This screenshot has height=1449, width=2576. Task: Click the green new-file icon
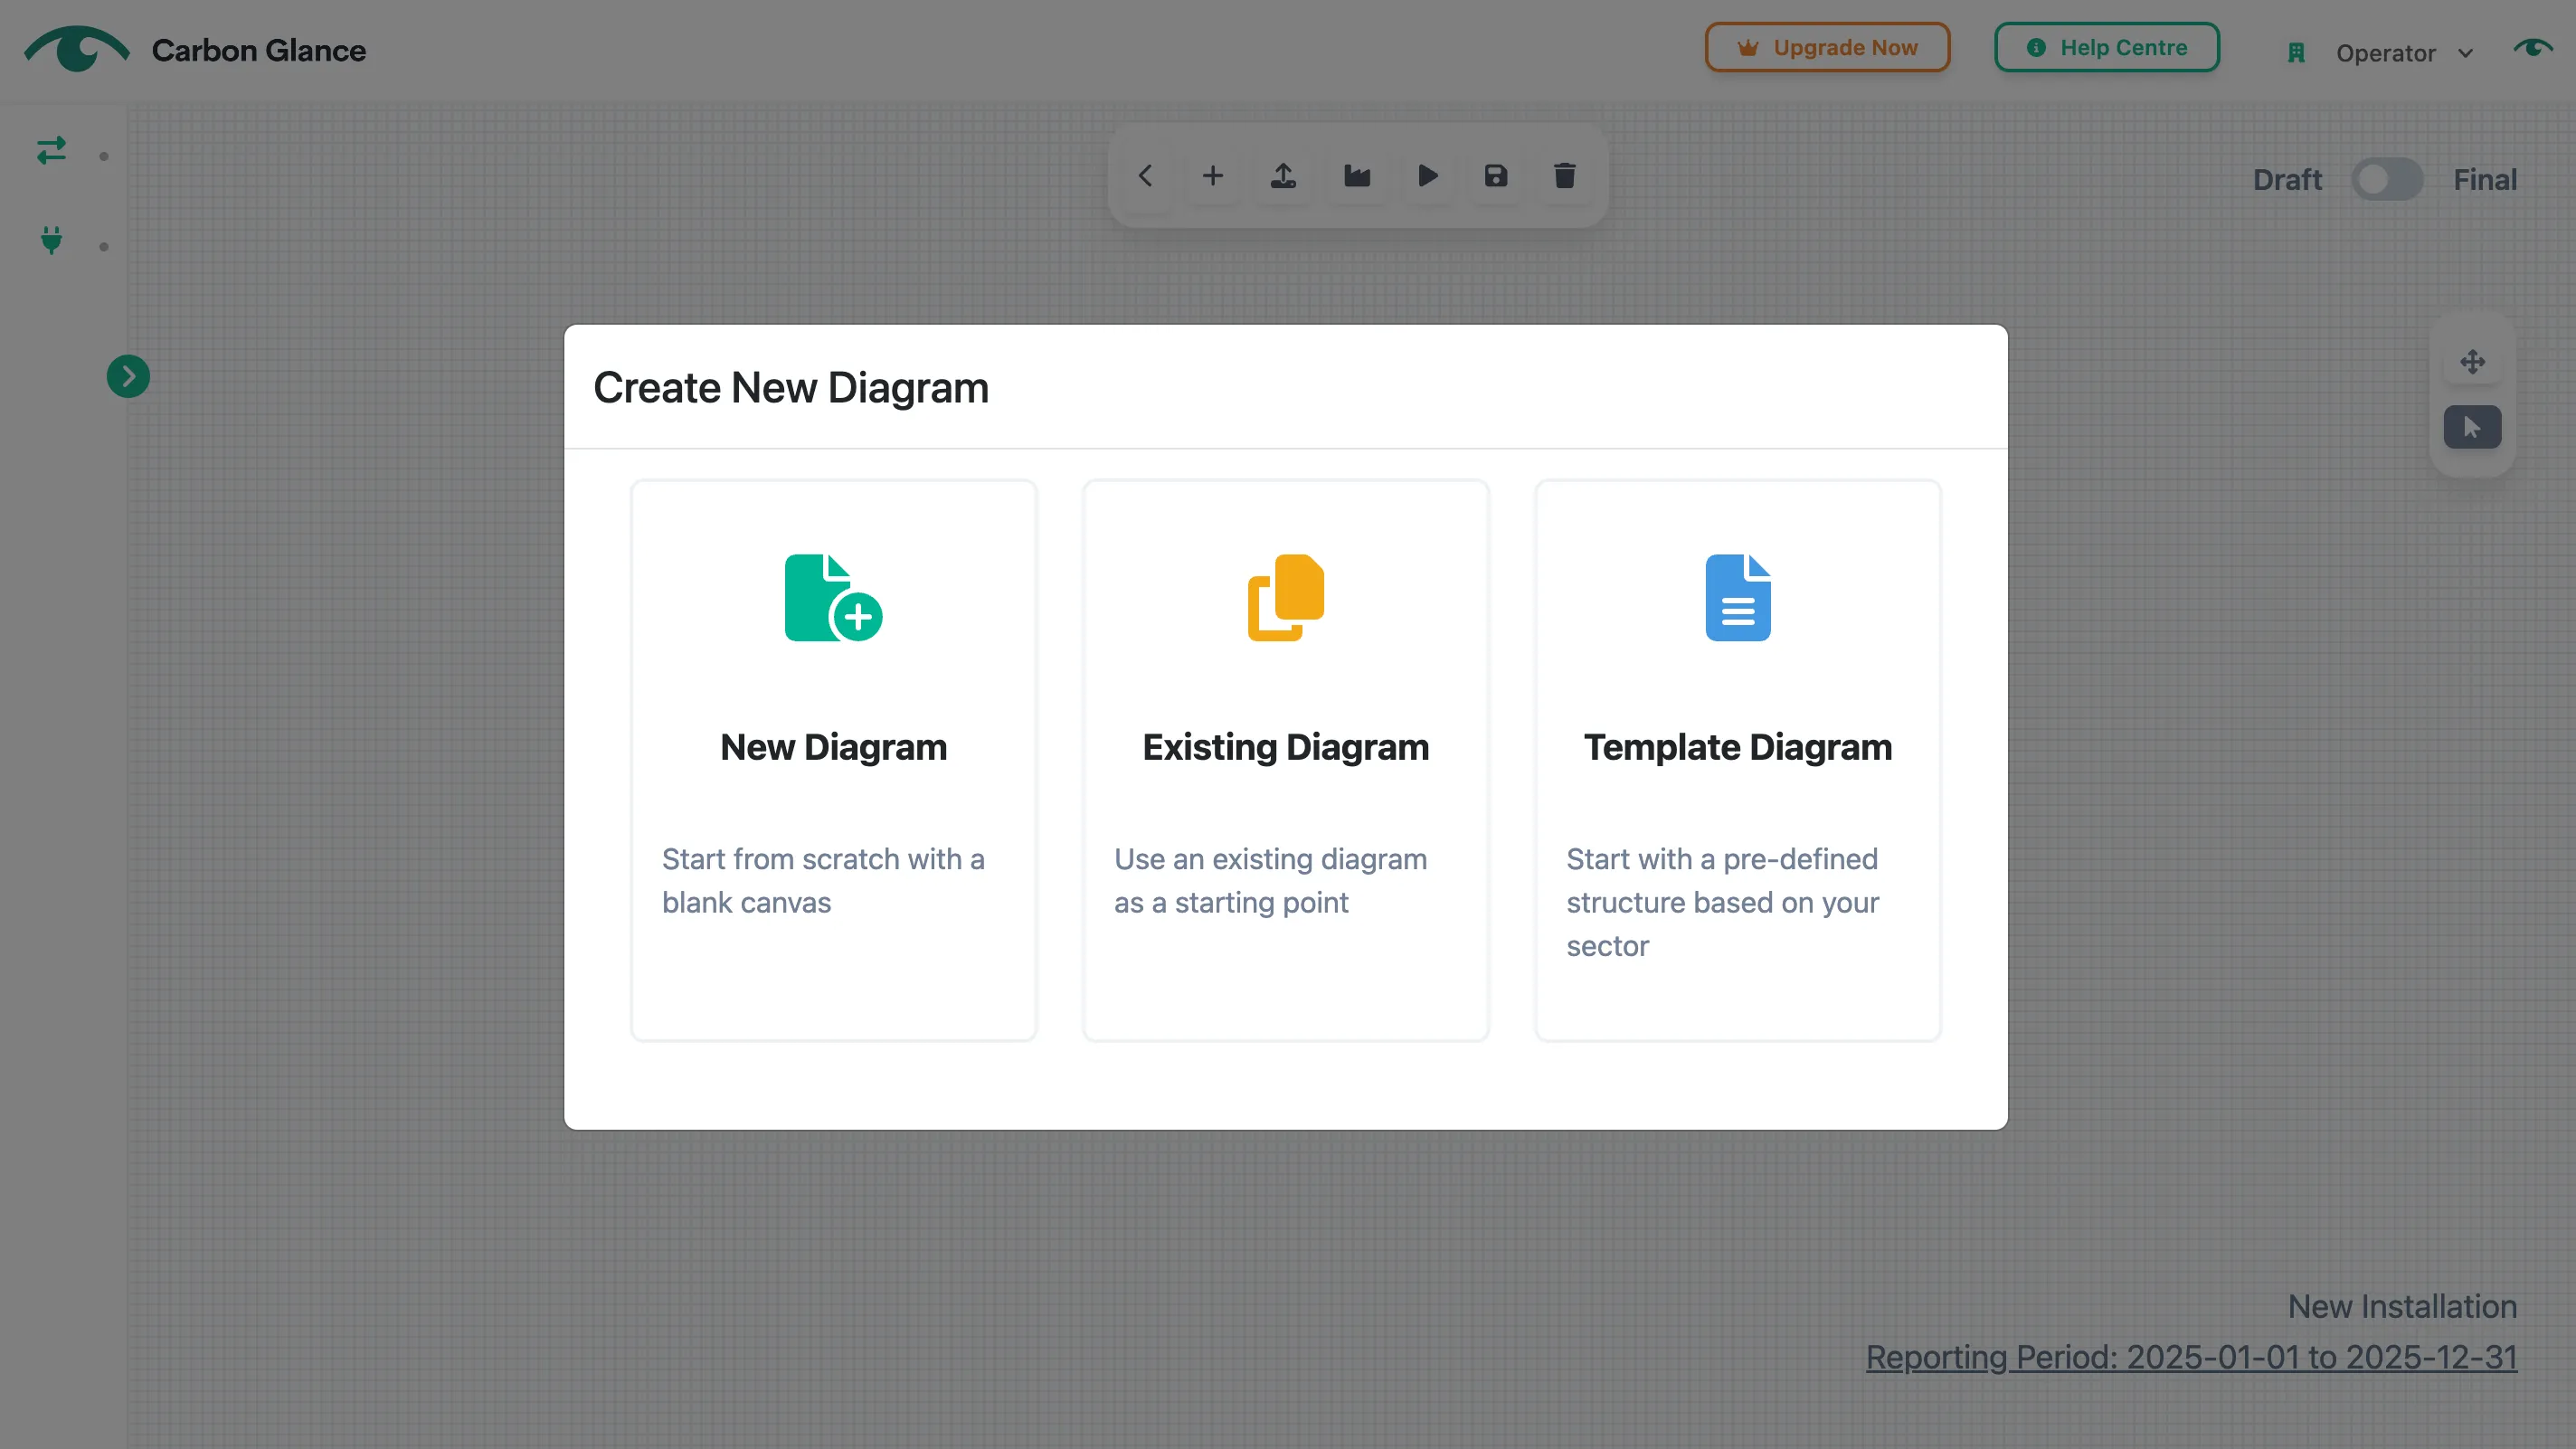point(833,597)
